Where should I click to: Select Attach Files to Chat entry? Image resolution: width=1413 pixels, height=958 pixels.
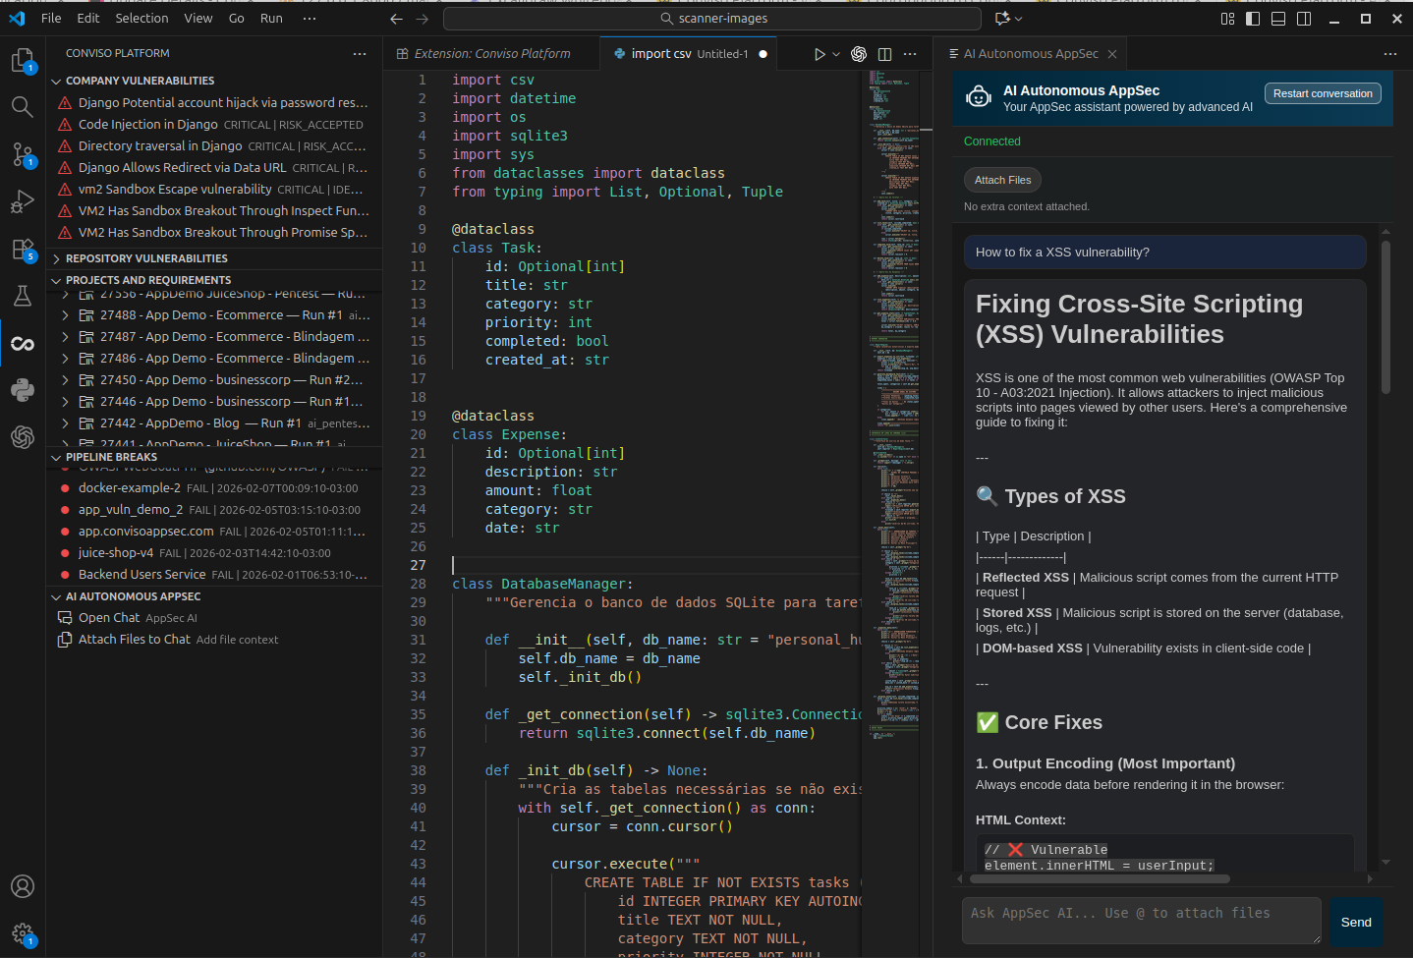coord(213,640)
